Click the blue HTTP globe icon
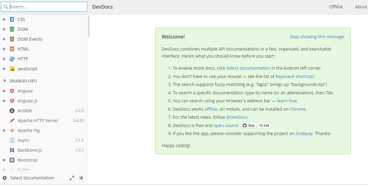This screenshot has height=185, width=368. [12, 59]
